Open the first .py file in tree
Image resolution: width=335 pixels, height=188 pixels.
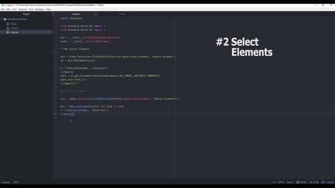(14, 24)
